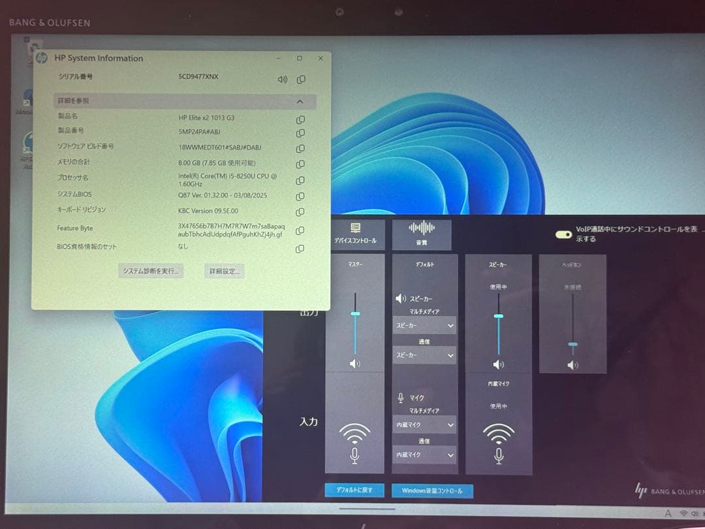Open input communication 内蔵マイク dropdown

(x=424, y=455)
